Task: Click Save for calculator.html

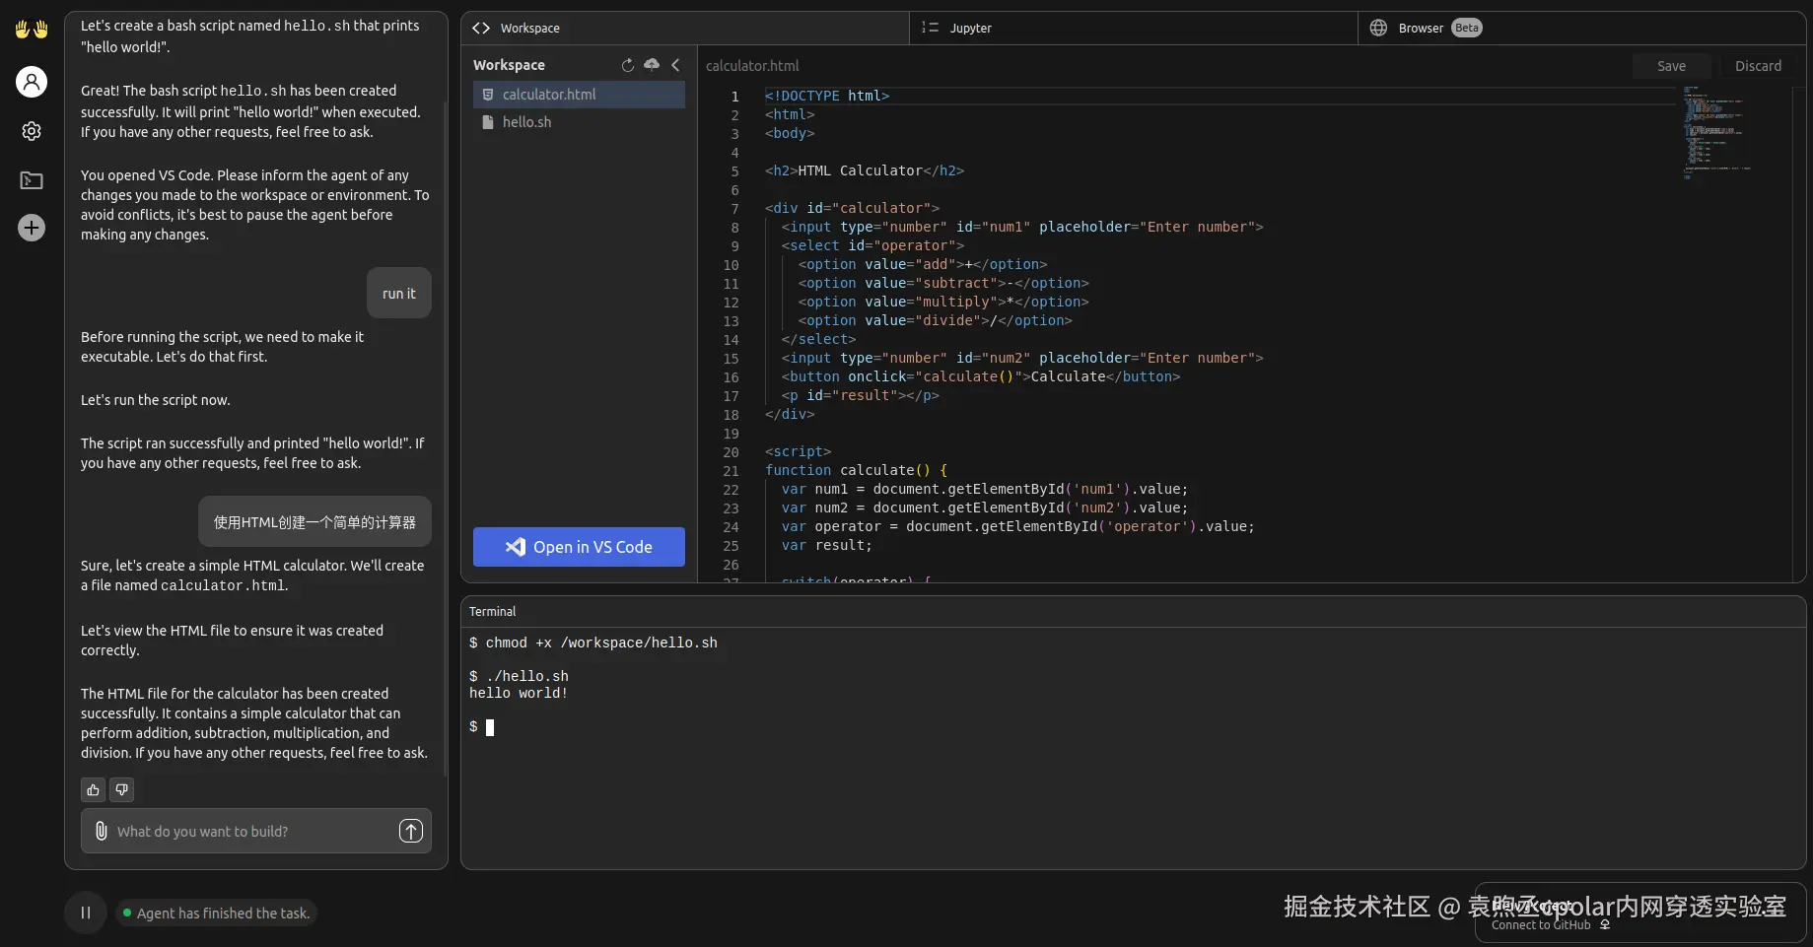Action: tap(1671, 66)
